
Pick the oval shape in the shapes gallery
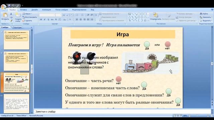tap(142, 14)
